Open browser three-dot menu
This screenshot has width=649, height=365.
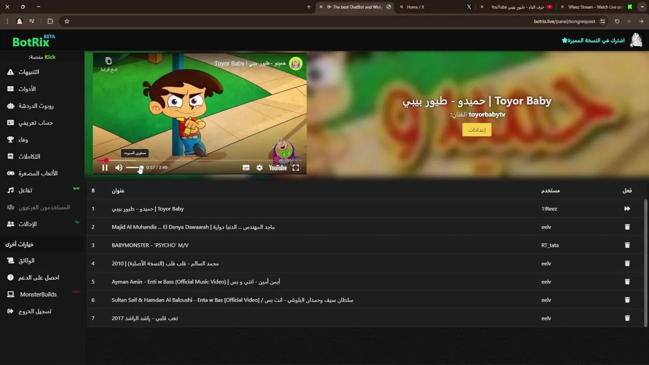click(x=7, y=21)
